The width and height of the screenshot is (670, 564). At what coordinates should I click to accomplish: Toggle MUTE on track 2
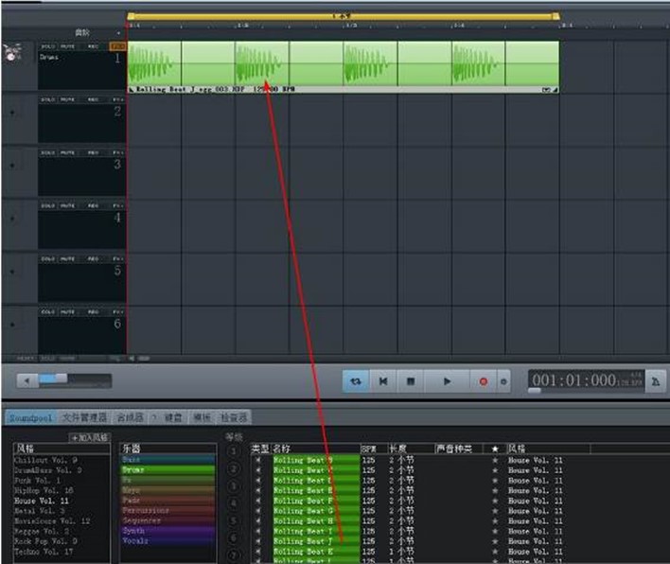pyautogui.click(x=67, y=99)
